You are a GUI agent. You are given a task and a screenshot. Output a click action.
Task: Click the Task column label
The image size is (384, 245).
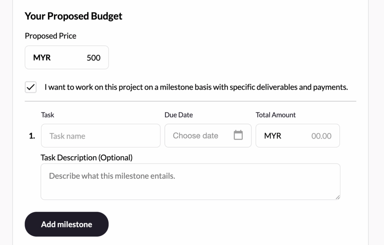48,115
